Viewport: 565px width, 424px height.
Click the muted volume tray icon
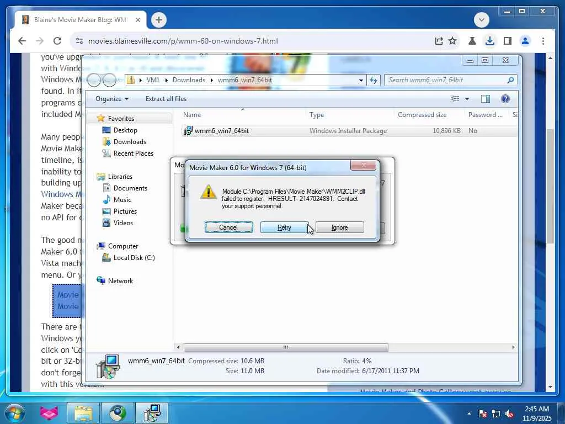tap(509, 414)
